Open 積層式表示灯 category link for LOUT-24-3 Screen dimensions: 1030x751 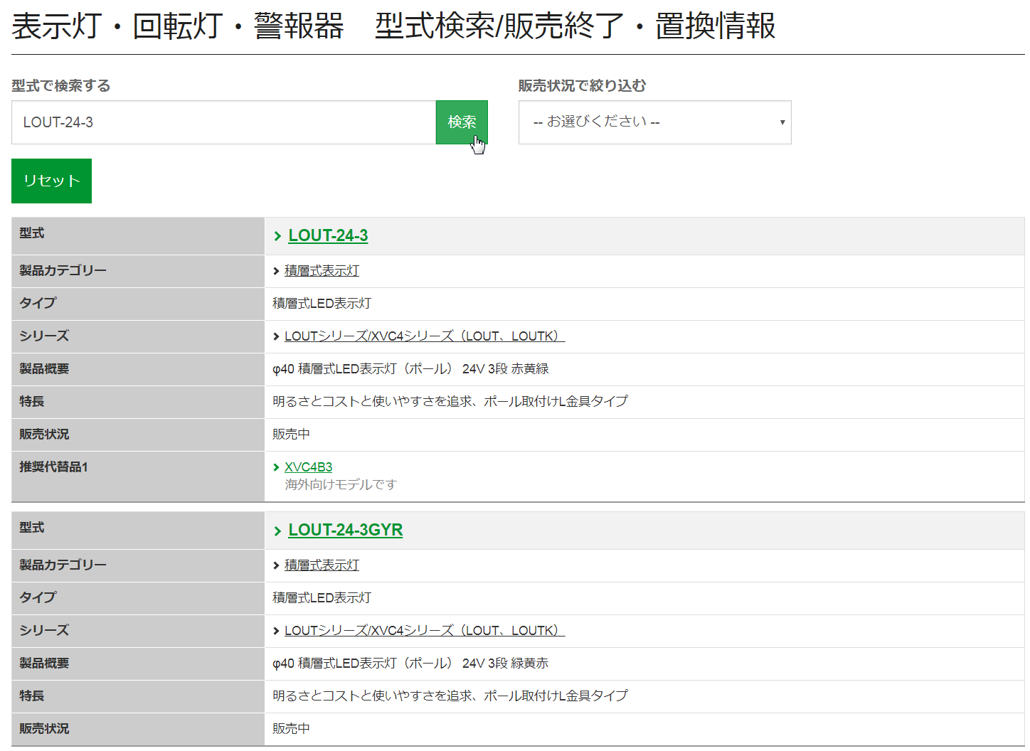pyautogui.click(x=322, y=271)
